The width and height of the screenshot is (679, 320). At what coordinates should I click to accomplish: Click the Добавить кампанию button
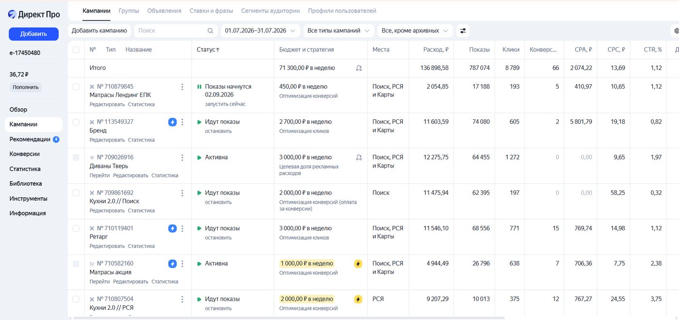pyautogui.click(x=99, y=31)
